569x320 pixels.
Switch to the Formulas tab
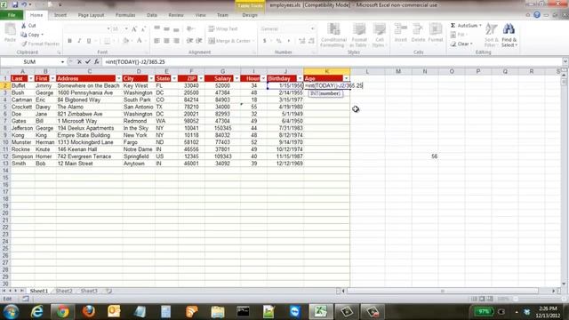125,15
